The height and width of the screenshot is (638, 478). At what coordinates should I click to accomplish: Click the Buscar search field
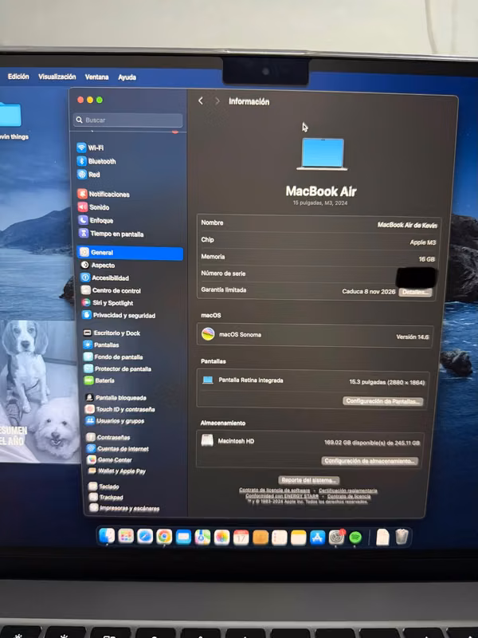coord(128,120)
